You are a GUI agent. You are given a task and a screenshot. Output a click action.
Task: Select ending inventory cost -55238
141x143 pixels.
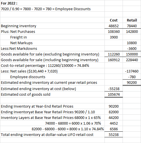[x=114, y=89]
